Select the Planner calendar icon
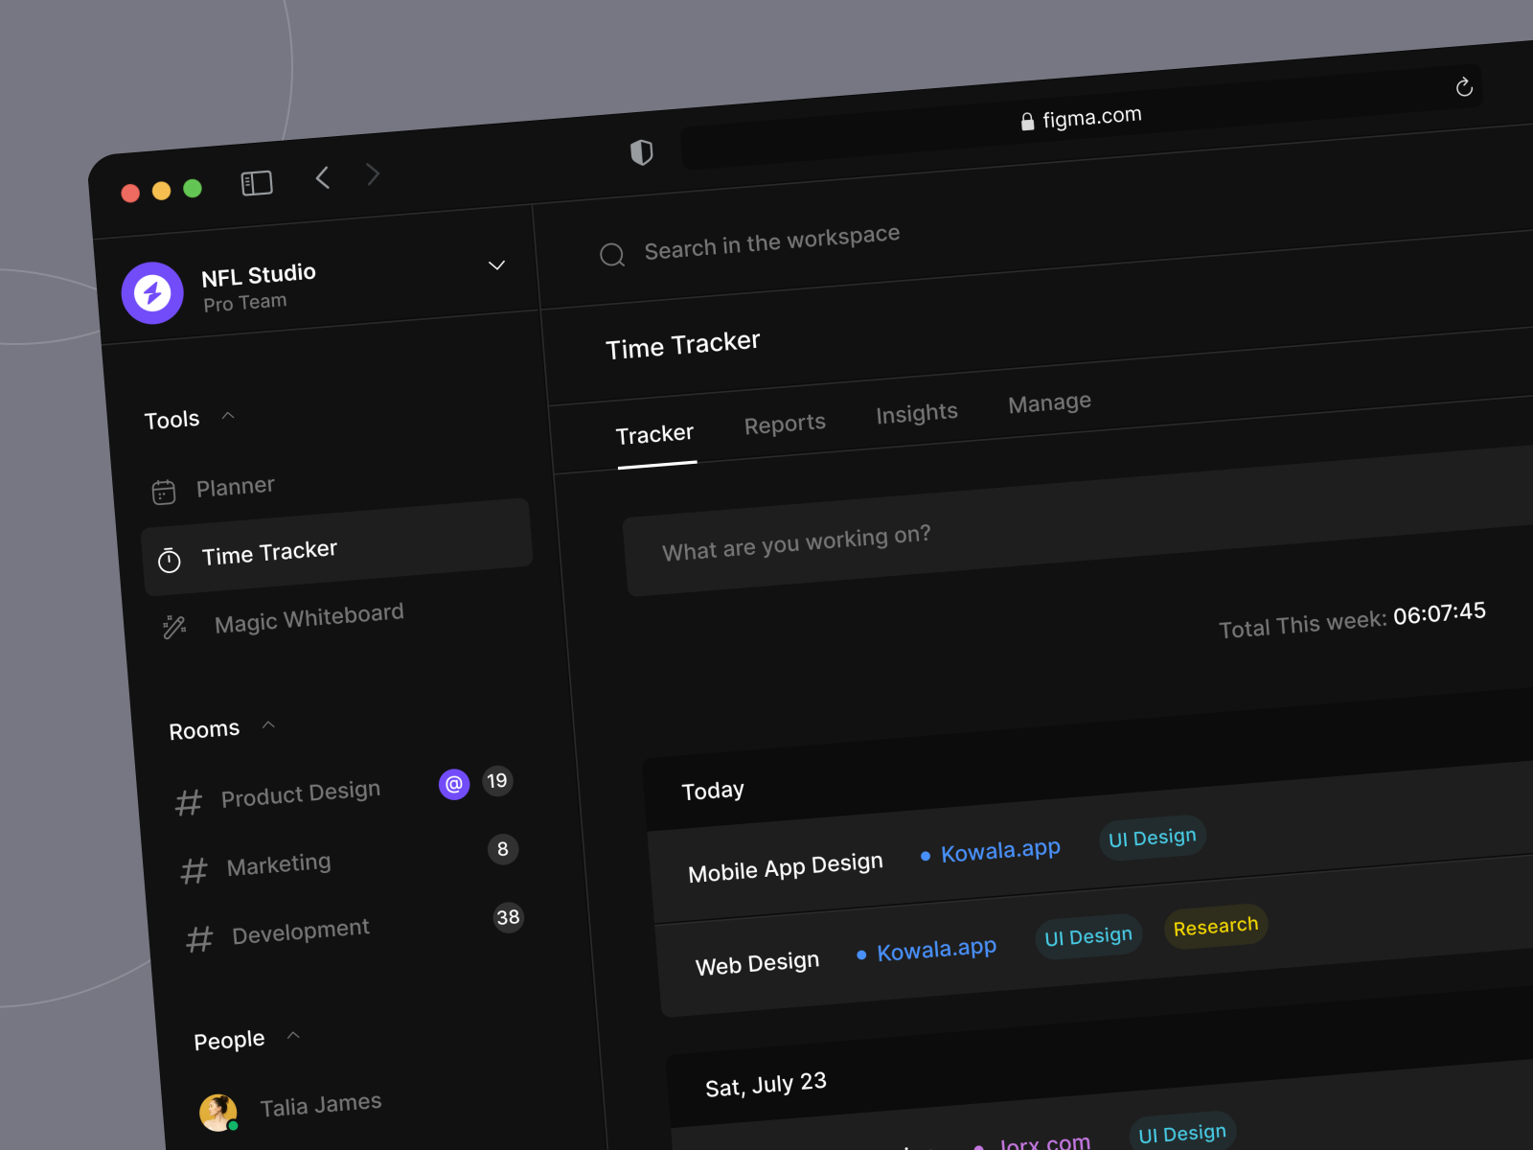1533x1150 pixels. (x=165, y=491)
